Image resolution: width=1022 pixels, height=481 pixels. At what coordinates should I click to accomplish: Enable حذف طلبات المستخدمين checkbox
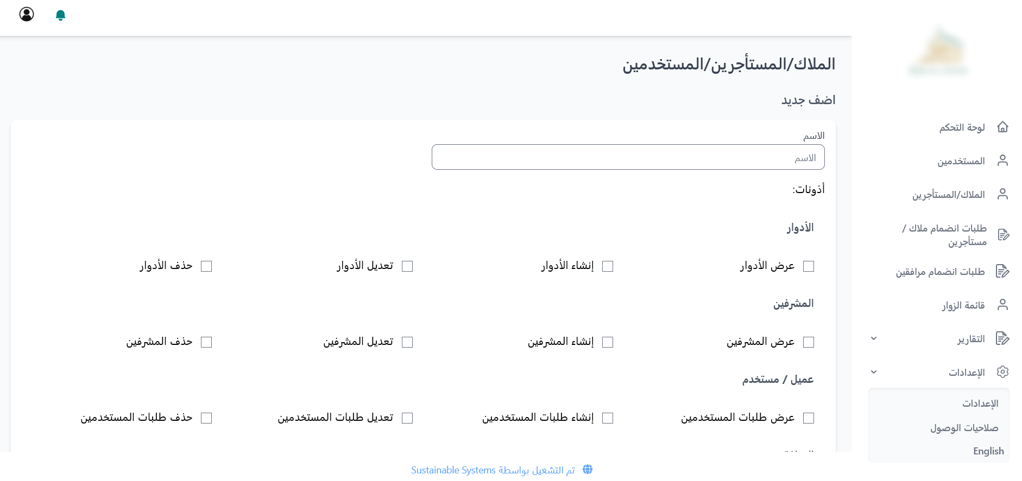(x=206, y=418)
